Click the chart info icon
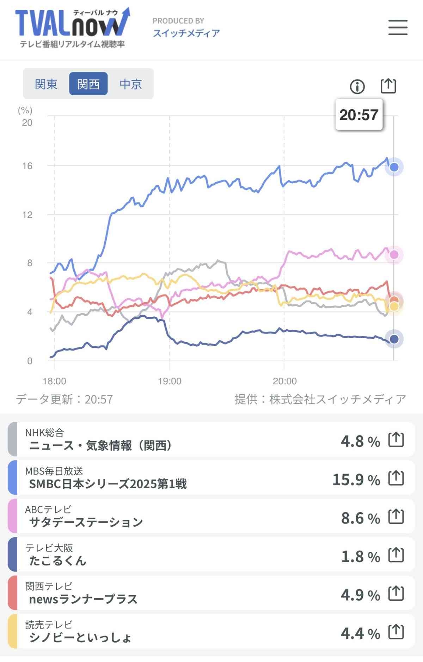The height and width of the screenshot is (662, 423). pyautogui.click(x=357, y=86)
